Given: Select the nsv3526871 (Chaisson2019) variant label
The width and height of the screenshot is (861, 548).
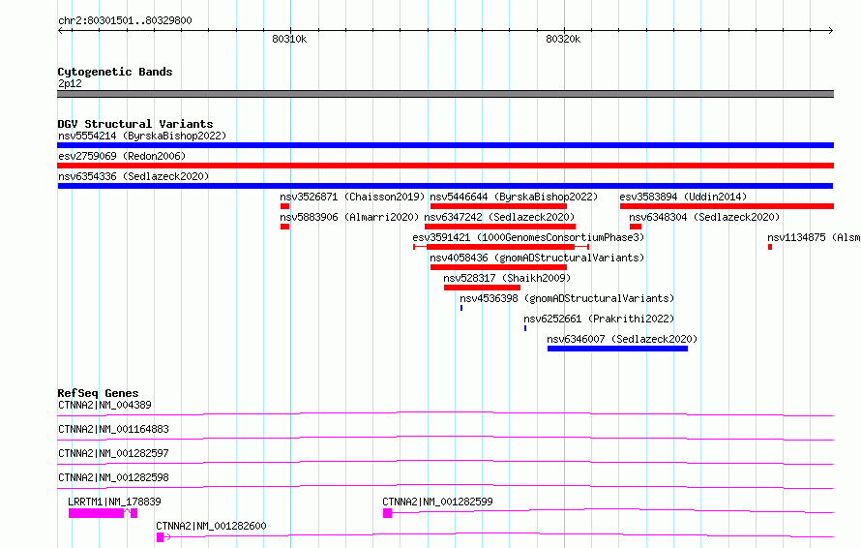Looking at the screenshot, I should 352,197.
